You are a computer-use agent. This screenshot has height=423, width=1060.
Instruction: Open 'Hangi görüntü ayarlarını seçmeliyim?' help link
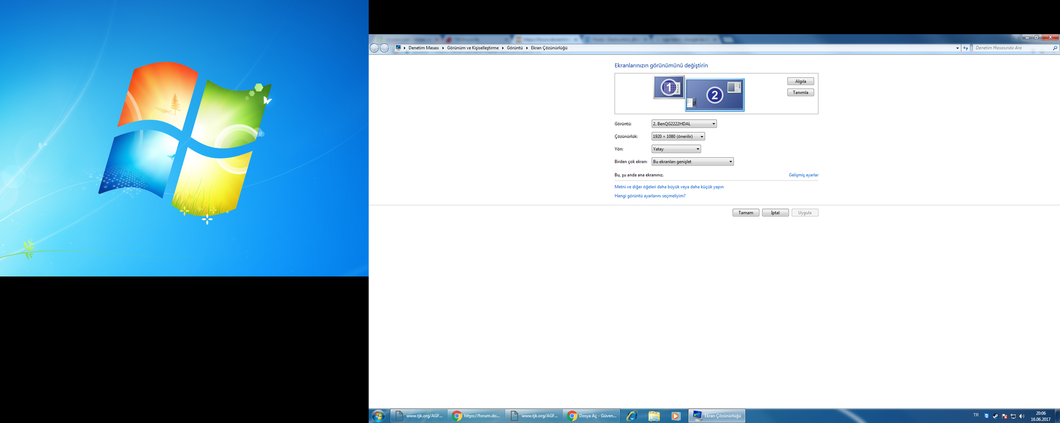(650, 196)
